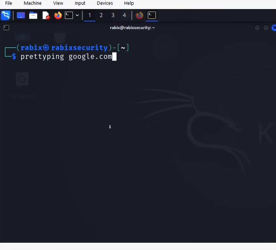The height and width of the screenshot is (250, 276).
Task: Click the blue show desktop panel icon
Action: pos(21,16)
